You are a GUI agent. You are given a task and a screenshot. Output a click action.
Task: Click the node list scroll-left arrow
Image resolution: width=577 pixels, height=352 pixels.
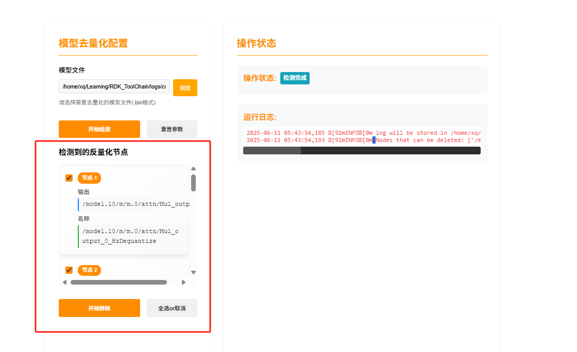pos(65,282)
